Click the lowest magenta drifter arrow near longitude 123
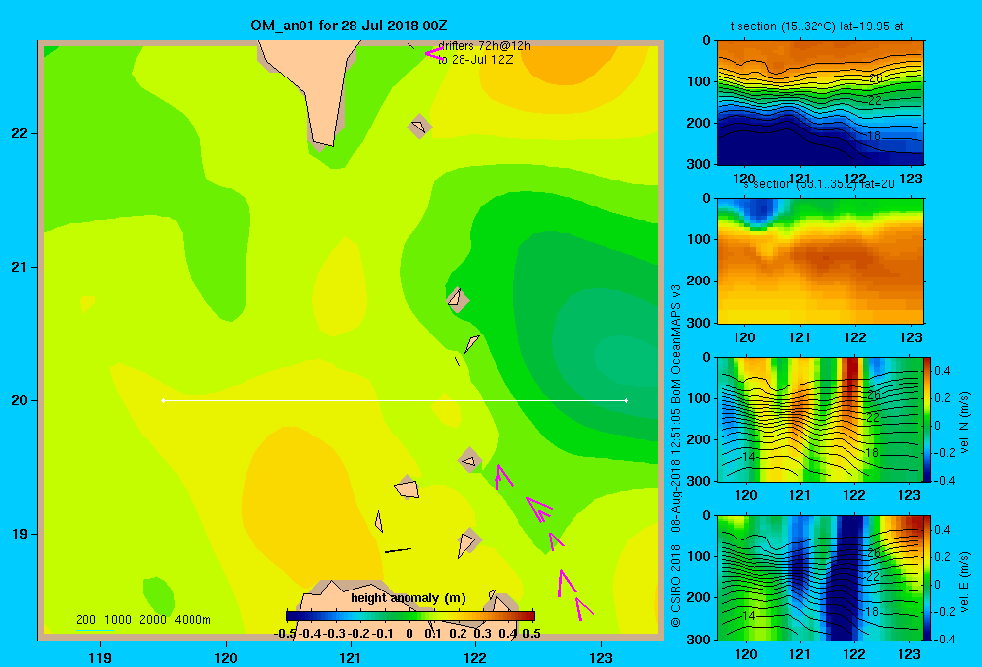Image resolution: width=982 pixels, height=667 pixels. coord(583,608)
